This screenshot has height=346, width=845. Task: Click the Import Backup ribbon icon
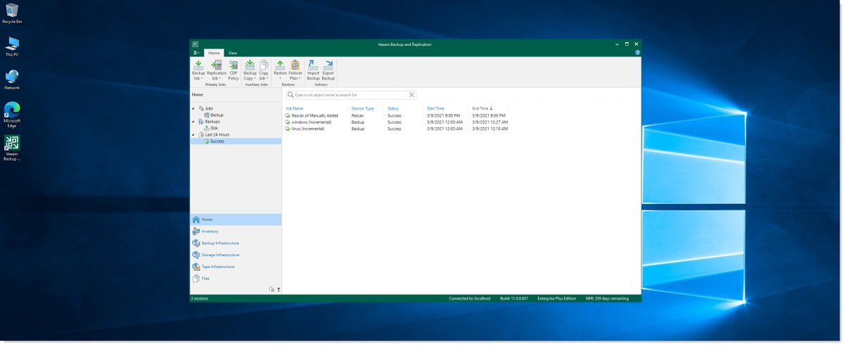313,70
